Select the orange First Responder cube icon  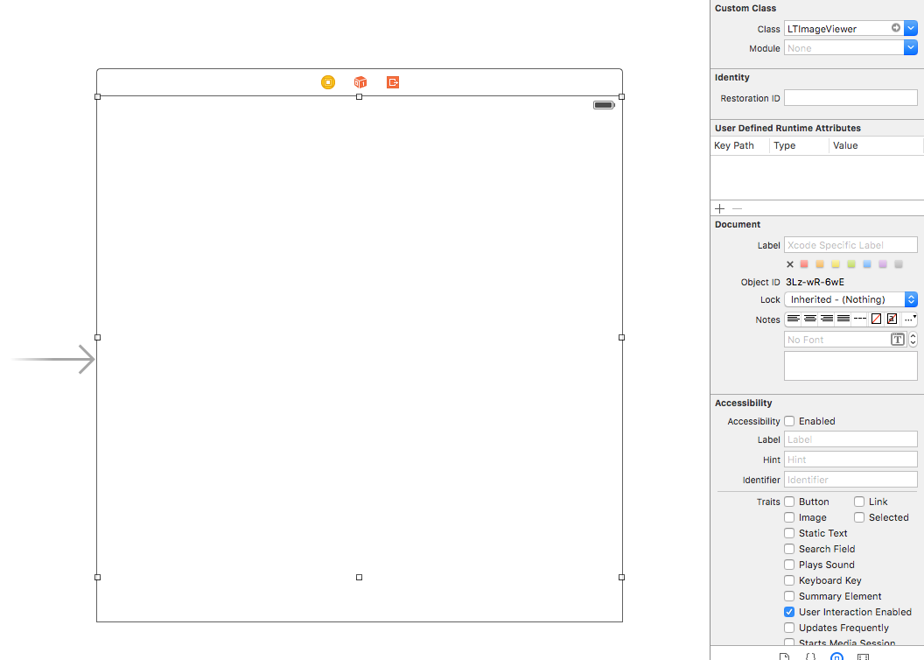pyautogui.click(x=360, y=82)
